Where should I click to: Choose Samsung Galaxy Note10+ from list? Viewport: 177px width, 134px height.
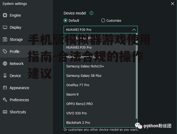[100, 66]
